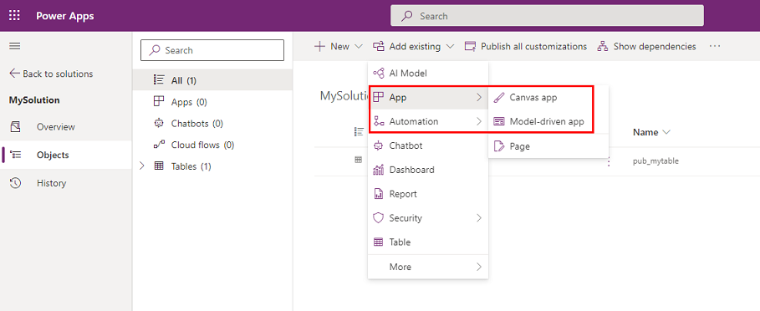760x311 pixels.
Task: Click the MySolution heading in sidebar
Action: pos(34,100)
